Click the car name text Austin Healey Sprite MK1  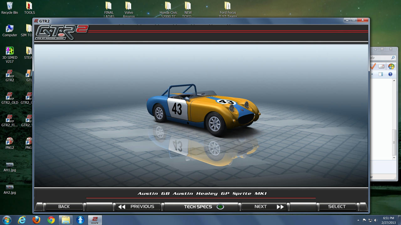click(202, 193)
